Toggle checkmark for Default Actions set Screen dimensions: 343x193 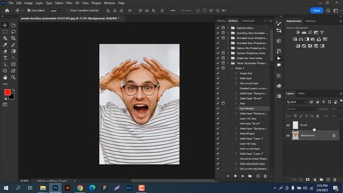click(218, 28)
